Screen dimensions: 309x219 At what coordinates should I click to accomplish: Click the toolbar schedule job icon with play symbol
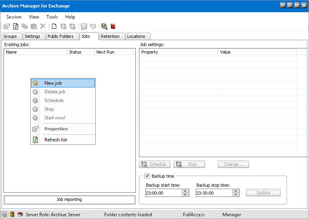(63, 26)
